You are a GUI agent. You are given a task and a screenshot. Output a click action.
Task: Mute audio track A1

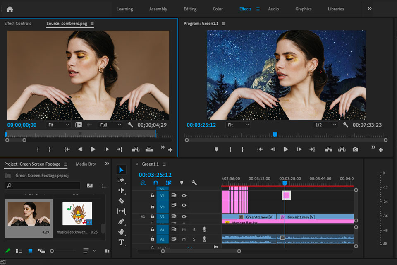pos(184,229)
